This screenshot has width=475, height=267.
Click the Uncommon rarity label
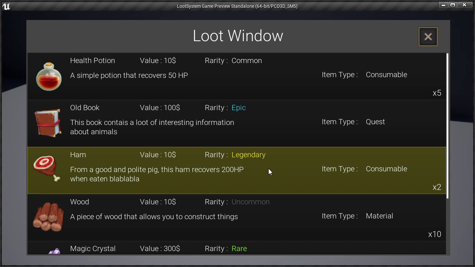(x=250, y=202)
